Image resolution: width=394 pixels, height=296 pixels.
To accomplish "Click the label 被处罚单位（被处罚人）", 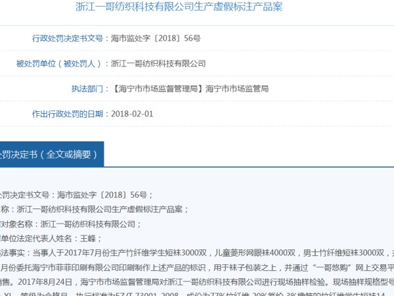I will 58,64.
